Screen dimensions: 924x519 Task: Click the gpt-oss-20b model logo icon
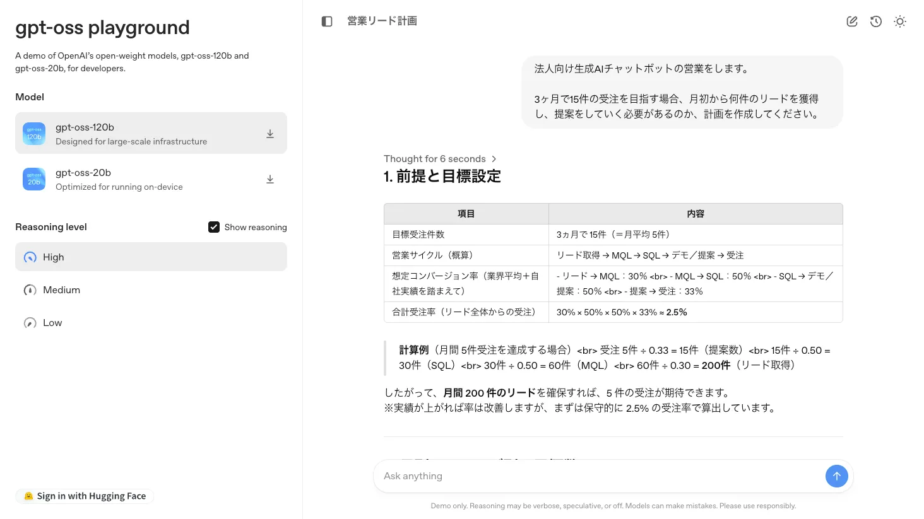click(34, 179)
